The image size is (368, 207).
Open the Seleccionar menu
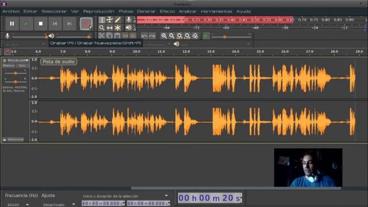54,11
